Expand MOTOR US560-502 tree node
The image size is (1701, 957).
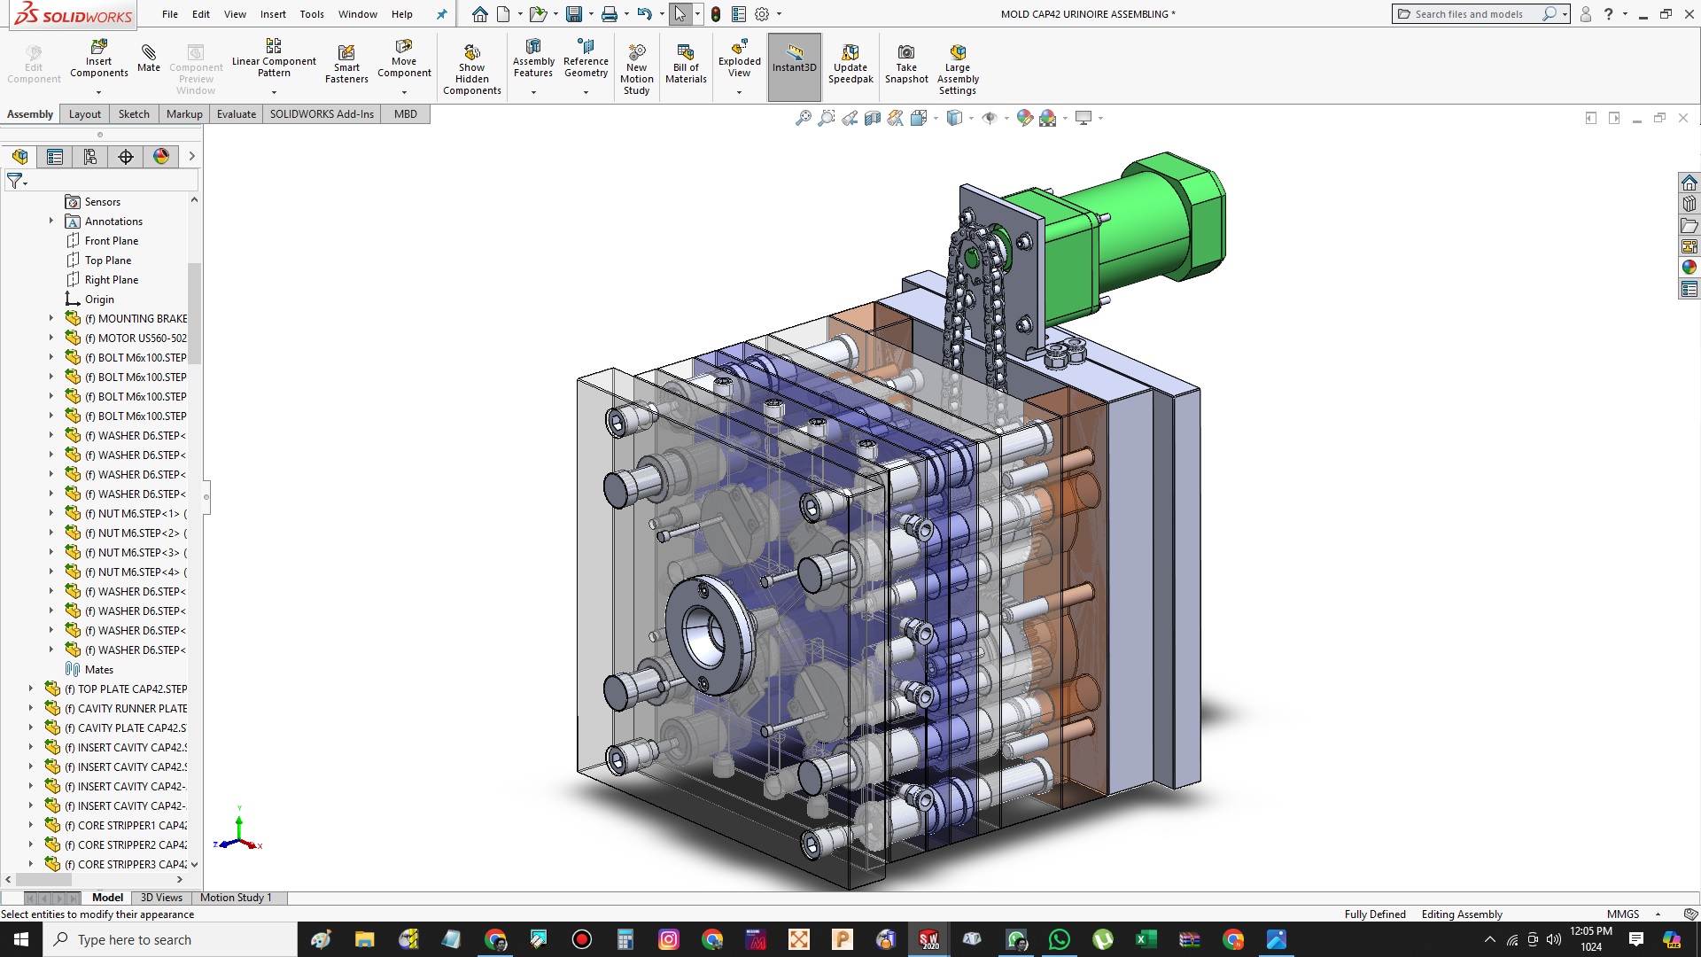tap(51, 338)
